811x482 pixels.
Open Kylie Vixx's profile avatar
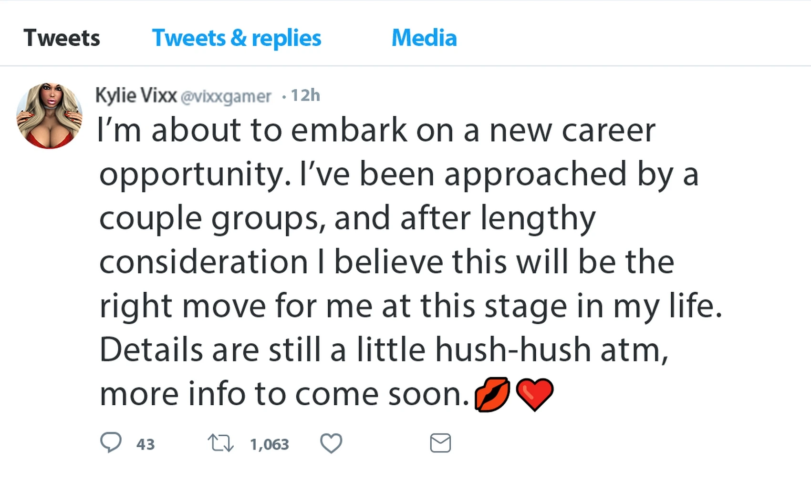[49, 116]
